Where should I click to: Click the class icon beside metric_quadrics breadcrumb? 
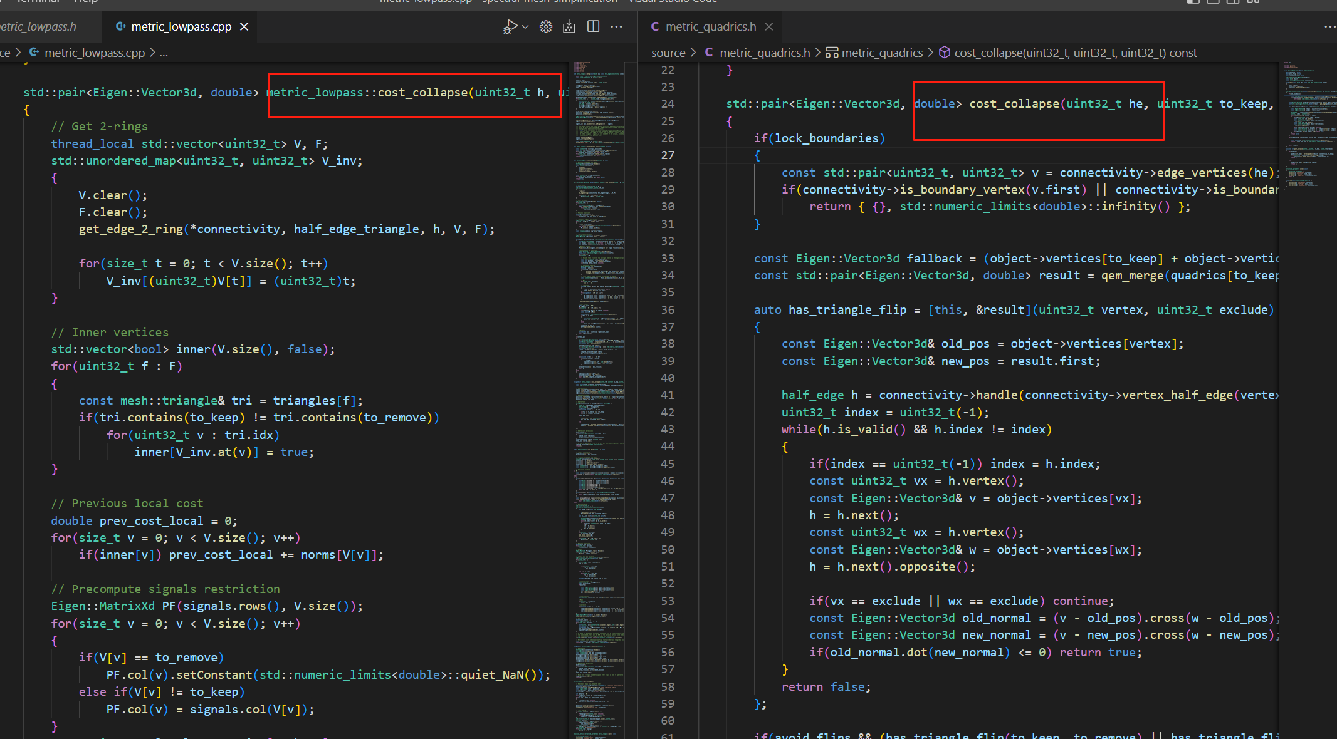(x=832, y=53)
